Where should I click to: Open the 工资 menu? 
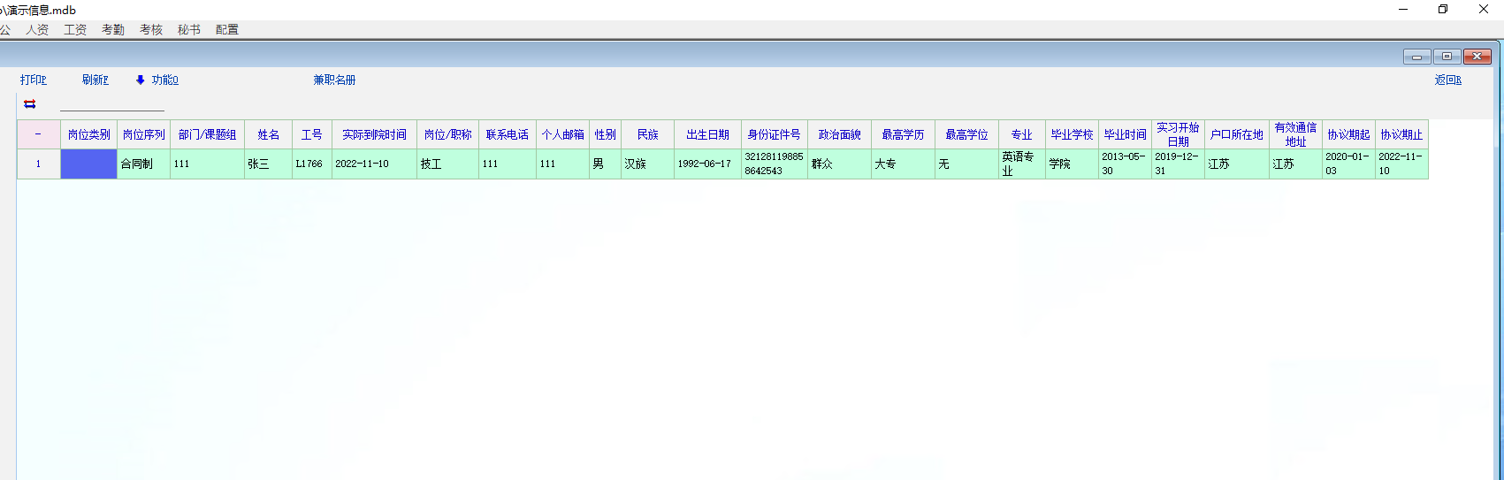click(75, 30)
